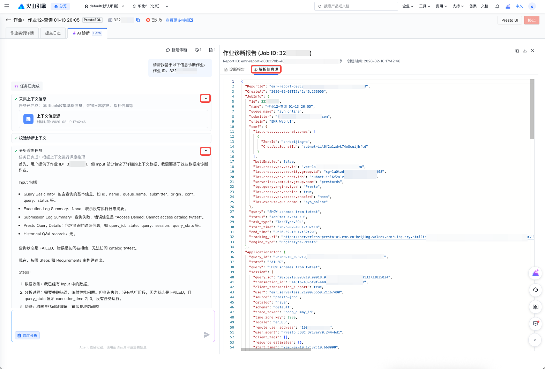The width and height of the screenshot is (545, 369).
Task: Collapse the 采集上下文信息 section
Action: coord(206,99)
